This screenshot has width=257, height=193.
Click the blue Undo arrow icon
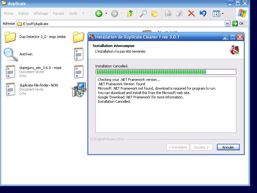pyautogui.click(x=203, y=13)
